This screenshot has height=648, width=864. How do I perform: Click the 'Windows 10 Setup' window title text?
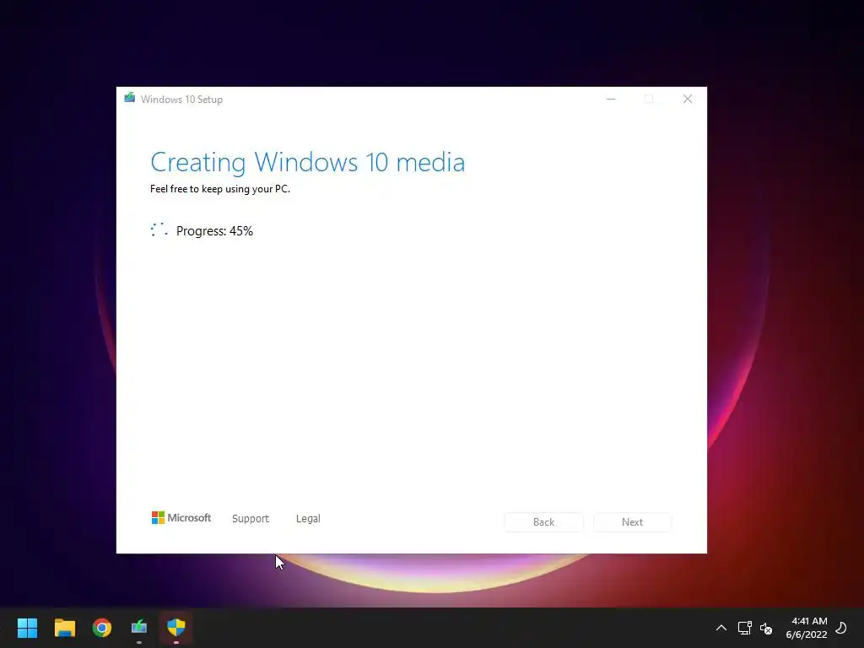tap(182, 100)
